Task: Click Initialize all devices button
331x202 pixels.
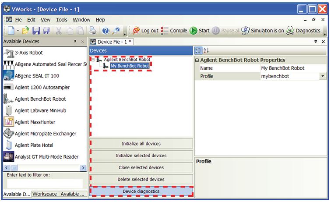Action: point(141,144)
